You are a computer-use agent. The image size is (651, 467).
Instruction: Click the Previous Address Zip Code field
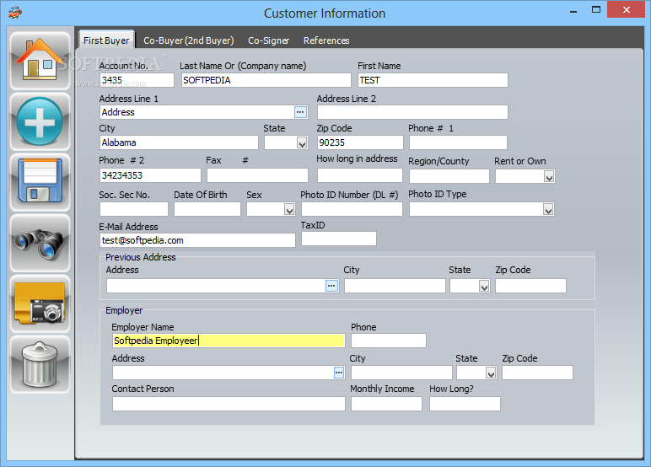click(530, 286)
